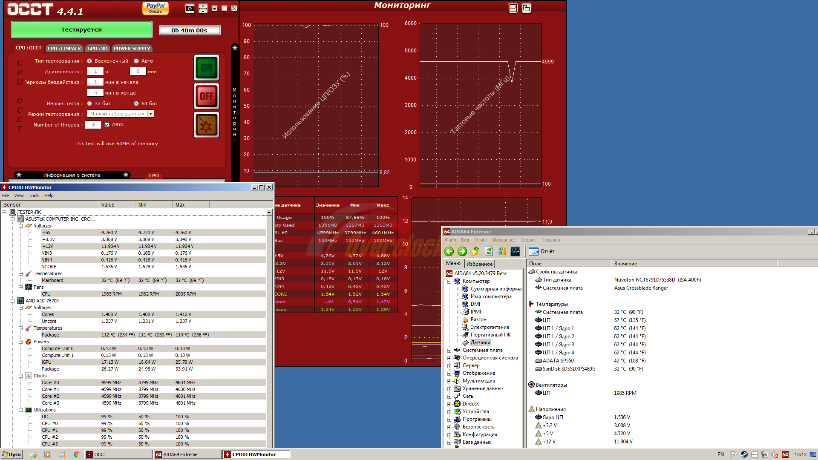Click the AIDA64 users icon in the toolbar
818x460 pixels.
coord(502,251)
